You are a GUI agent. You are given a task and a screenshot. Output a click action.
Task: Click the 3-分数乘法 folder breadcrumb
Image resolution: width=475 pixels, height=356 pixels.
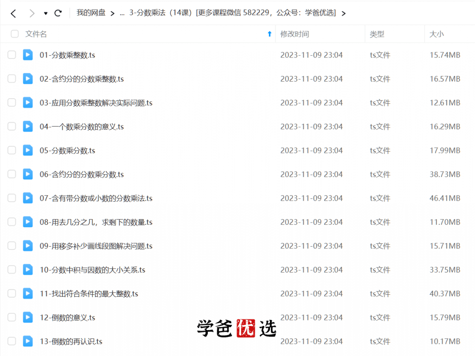point(232,13)
